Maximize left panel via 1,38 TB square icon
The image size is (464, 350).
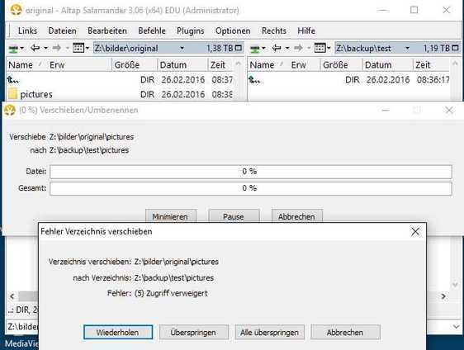pyautogui.click(x=239, y=48)
